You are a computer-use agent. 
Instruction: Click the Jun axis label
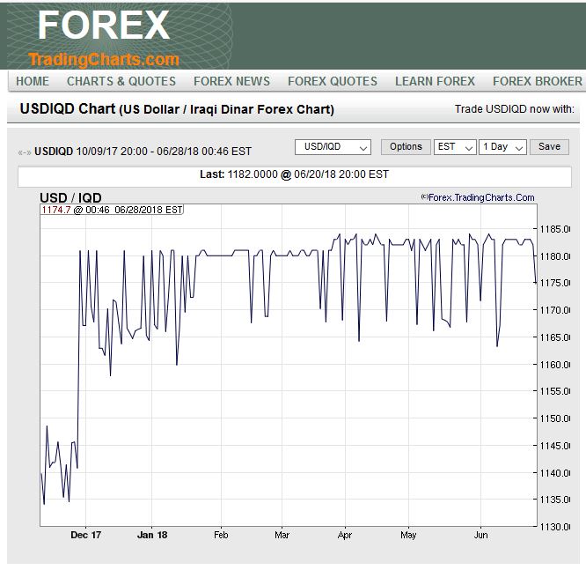coord(480,535)
